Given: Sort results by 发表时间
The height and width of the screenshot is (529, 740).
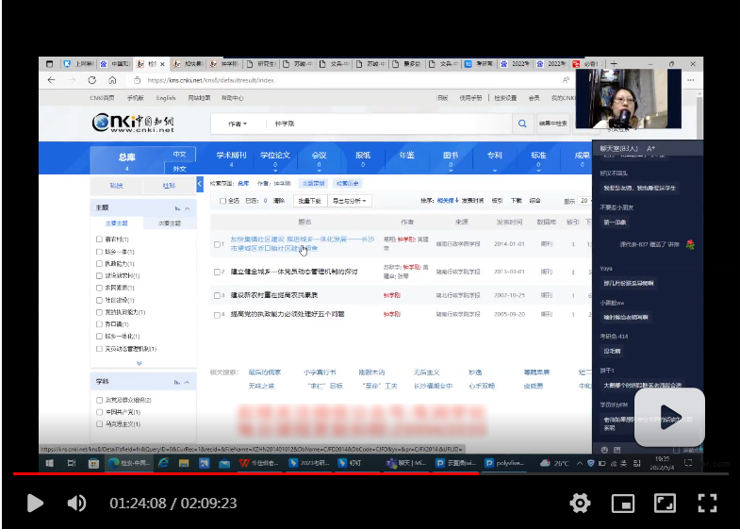Looking at the screenshot, I should (x=472, y=201).
